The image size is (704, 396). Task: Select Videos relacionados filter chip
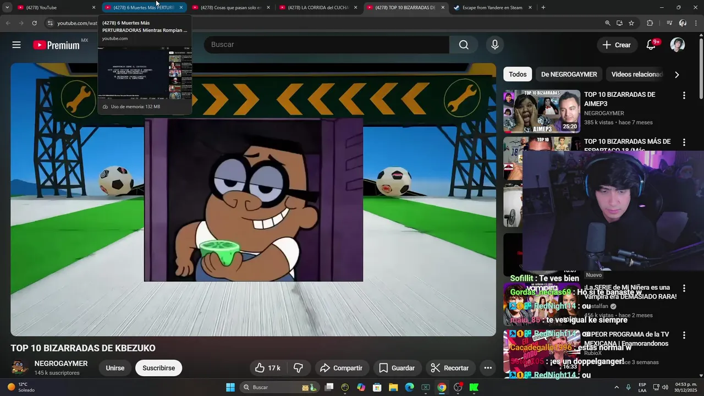pos(636,74)
